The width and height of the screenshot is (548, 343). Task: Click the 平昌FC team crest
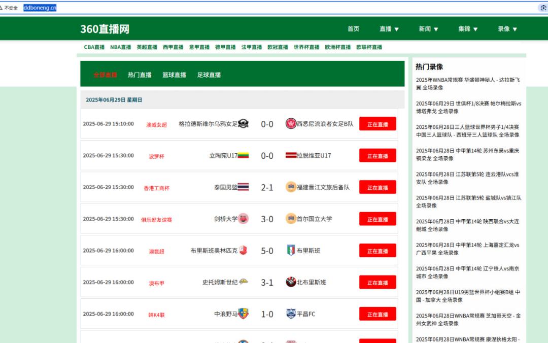291,314
